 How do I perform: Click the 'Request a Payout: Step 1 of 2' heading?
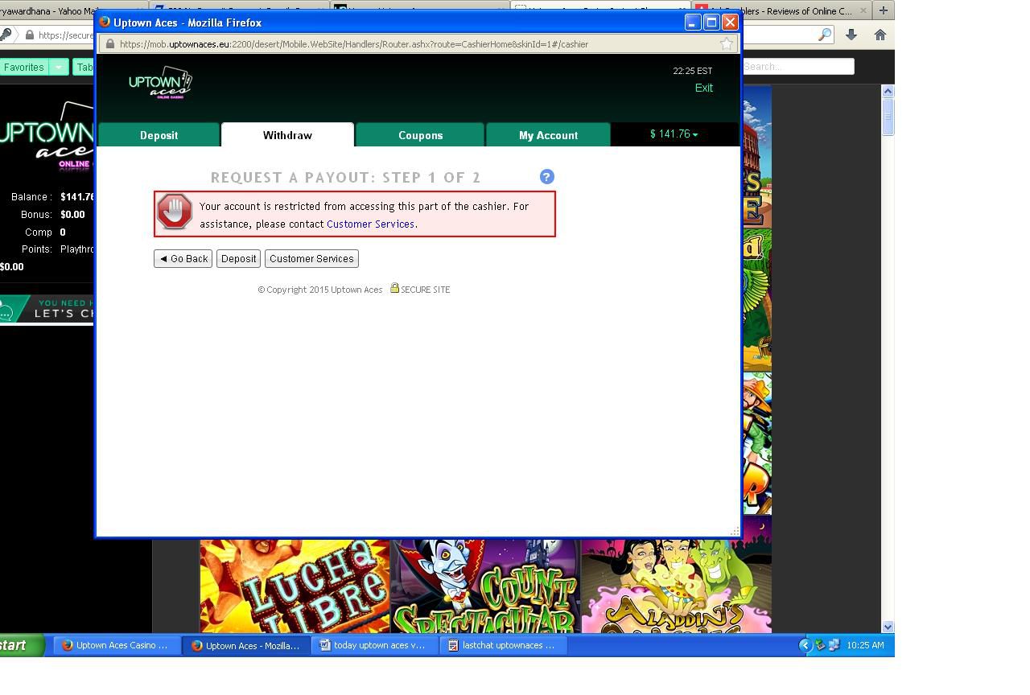[345, 177]
